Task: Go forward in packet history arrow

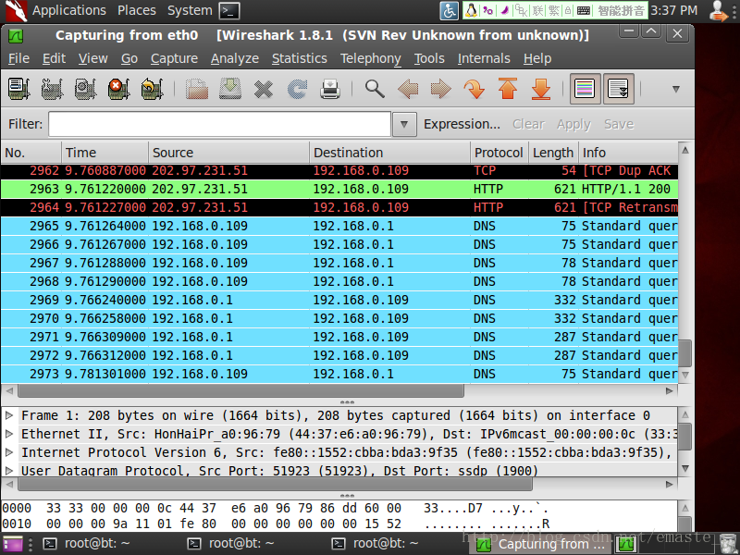Action: click(x=441, y=89)
